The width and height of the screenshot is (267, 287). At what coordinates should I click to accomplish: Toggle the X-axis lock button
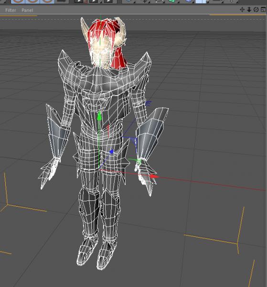(18, 1)
